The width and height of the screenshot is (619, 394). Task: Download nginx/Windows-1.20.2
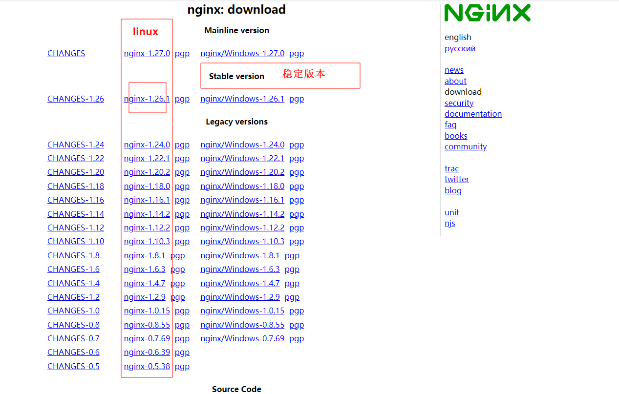242,172
